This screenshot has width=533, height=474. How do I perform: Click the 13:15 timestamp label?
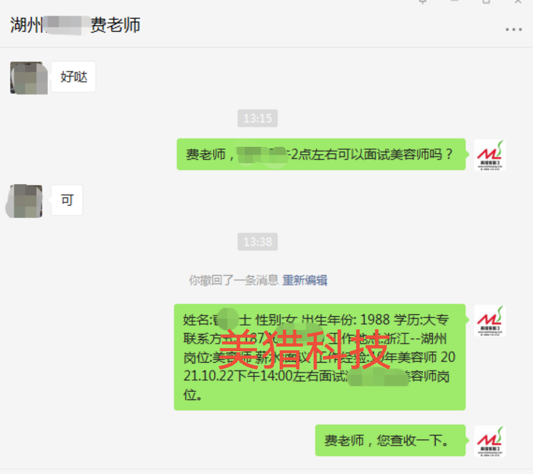257,118
